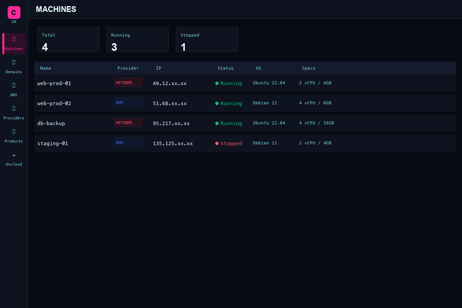Select the Stopped machines stat card
Viewport: 462px width, 308px height.
(x=207, y=39)
